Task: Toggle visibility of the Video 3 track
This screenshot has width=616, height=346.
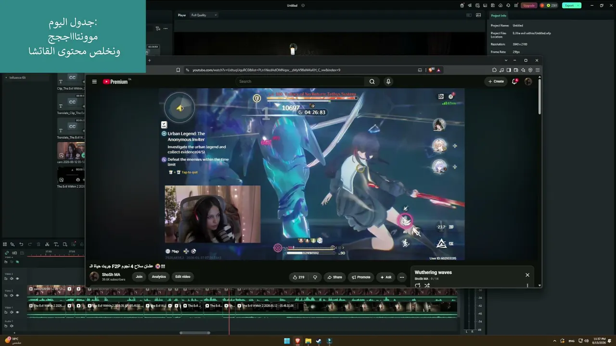Action: tap(17, 279)
